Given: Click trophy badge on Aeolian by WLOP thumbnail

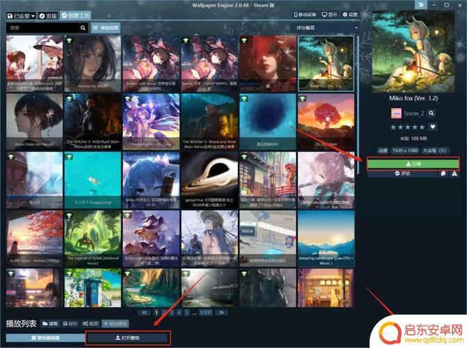Looking at the screenshot, I should pos(70,40).
